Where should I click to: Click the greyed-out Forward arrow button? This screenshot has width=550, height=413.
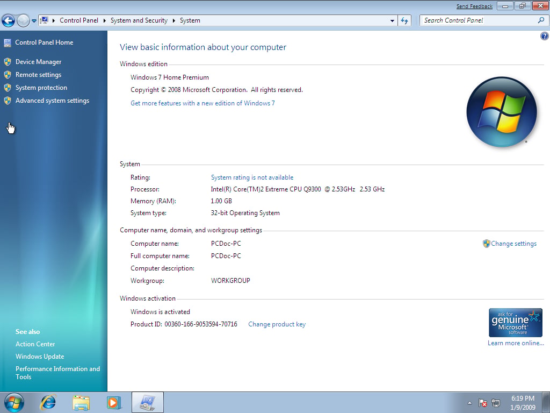tap(23, 20)
